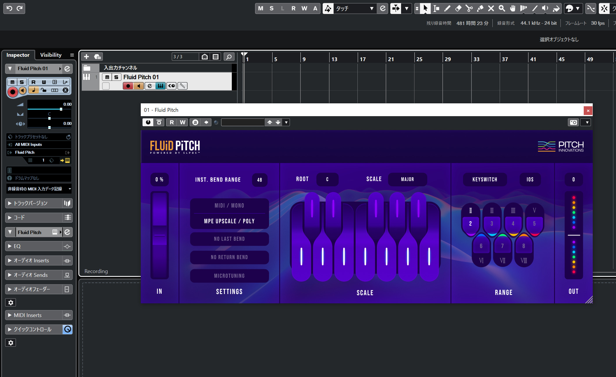Open plugin preset menu dropdown arrow
This screenshot has height=377, width=616.
coord(286,122)
